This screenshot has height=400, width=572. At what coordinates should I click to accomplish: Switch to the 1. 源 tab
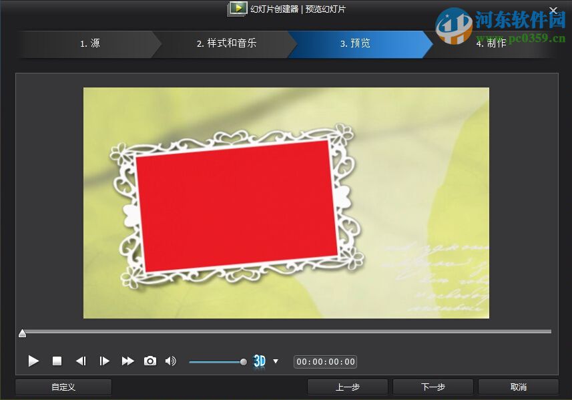[89, 43]
